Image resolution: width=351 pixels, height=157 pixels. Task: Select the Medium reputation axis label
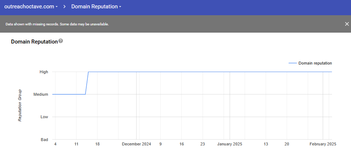(41, 94)
